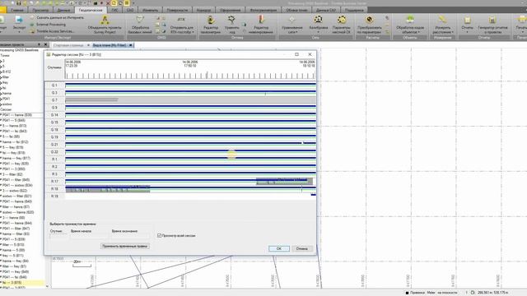Image resolution: width=527 pixels, height=296 pixels.
Task: Pin the project explorer panel
Action: (x=40, y=44)
